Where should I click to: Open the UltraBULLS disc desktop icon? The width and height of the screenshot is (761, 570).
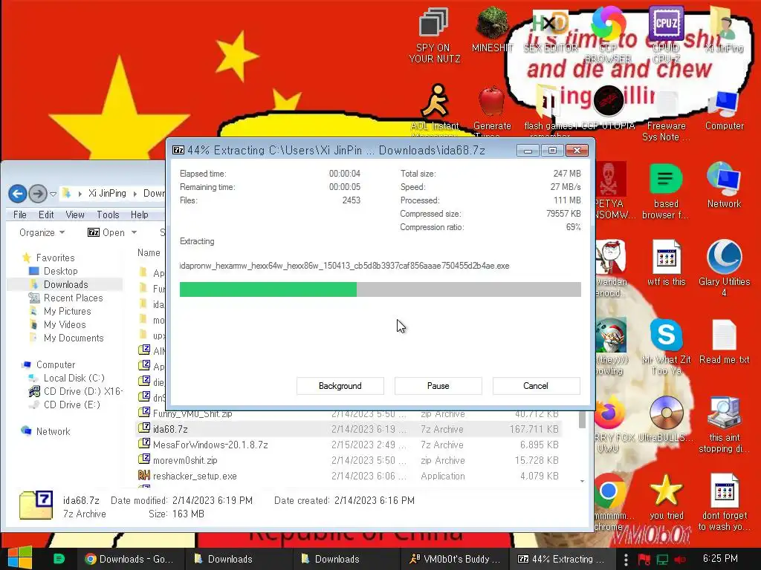[666, 420]
